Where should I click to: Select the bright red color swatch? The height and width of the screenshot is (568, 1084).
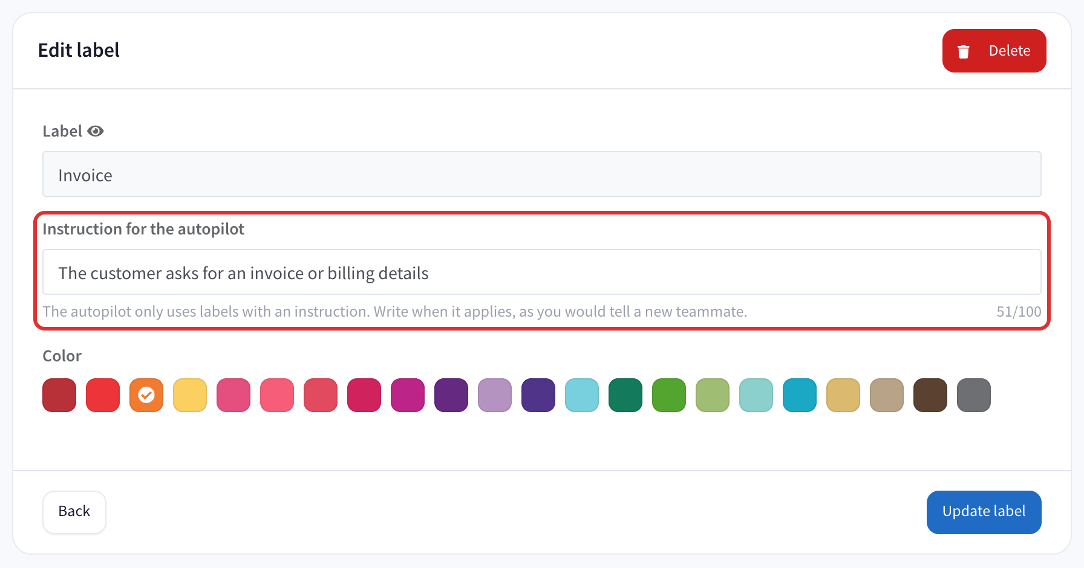tap(103, 395)
